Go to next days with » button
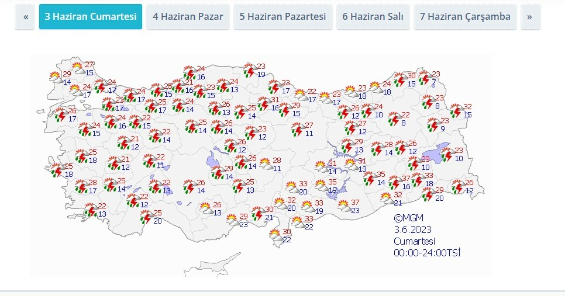This screenshot has height=296, width=565. click(x=530, y=16)
